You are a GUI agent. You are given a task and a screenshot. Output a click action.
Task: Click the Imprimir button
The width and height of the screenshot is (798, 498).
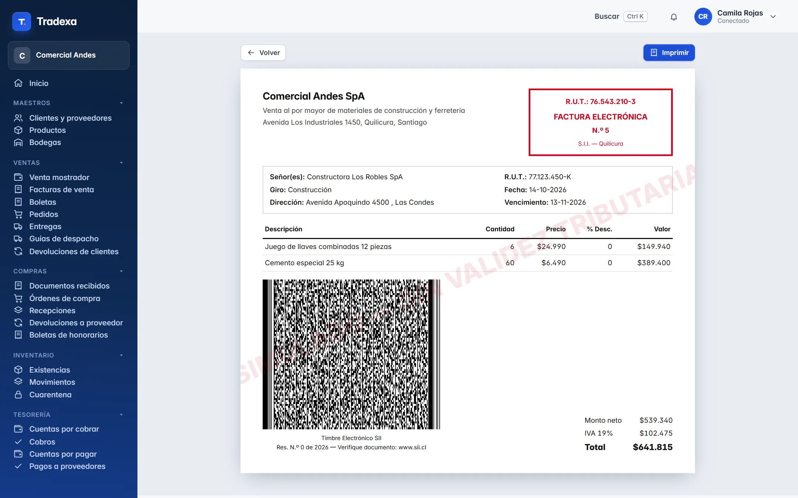669,53
